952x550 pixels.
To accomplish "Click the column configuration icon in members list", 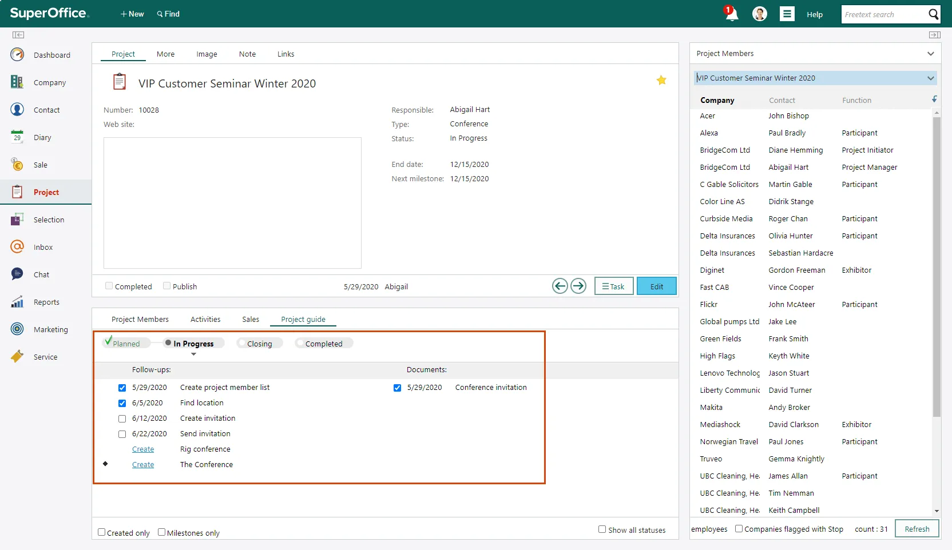I will coord(934,99).
